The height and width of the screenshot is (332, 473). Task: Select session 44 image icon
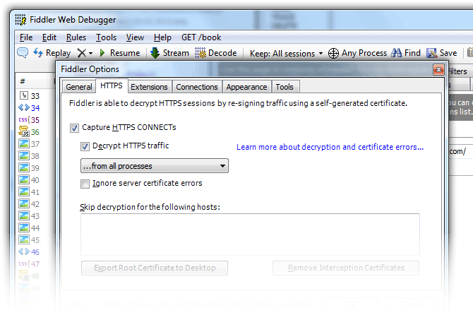click(24, 227)
